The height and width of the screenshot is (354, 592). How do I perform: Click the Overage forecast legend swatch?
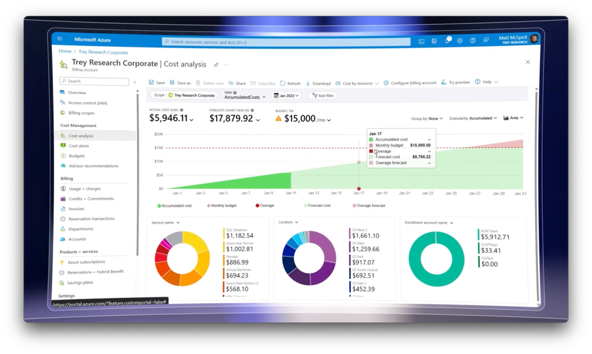click(x=354, y=206)
